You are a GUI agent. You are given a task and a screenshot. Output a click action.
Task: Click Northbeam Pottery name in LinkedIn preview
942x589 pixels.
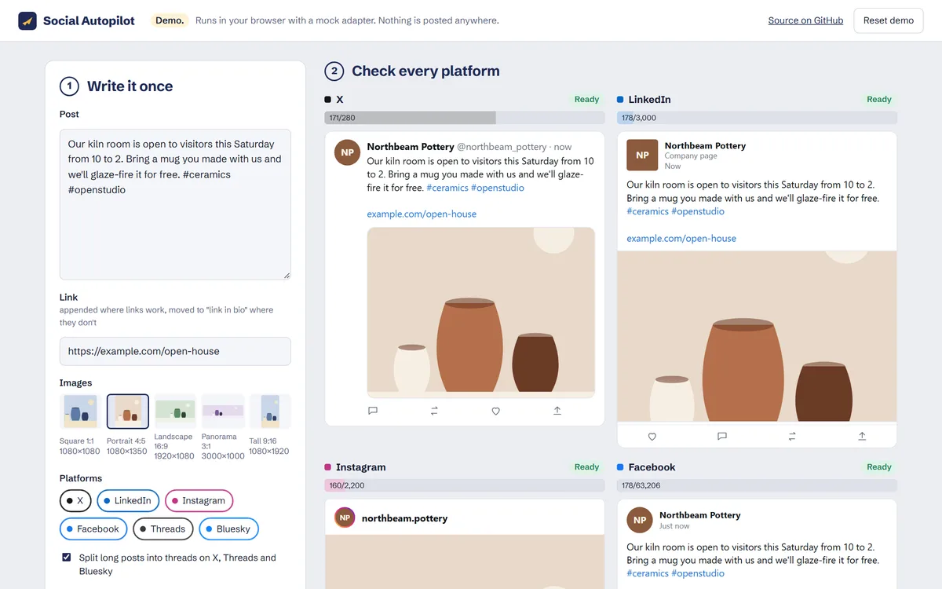[705, 146]
